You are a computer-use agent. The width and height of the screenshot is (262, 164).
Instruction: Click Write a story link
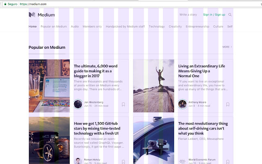pyautogui.click(x=188, y=15)
